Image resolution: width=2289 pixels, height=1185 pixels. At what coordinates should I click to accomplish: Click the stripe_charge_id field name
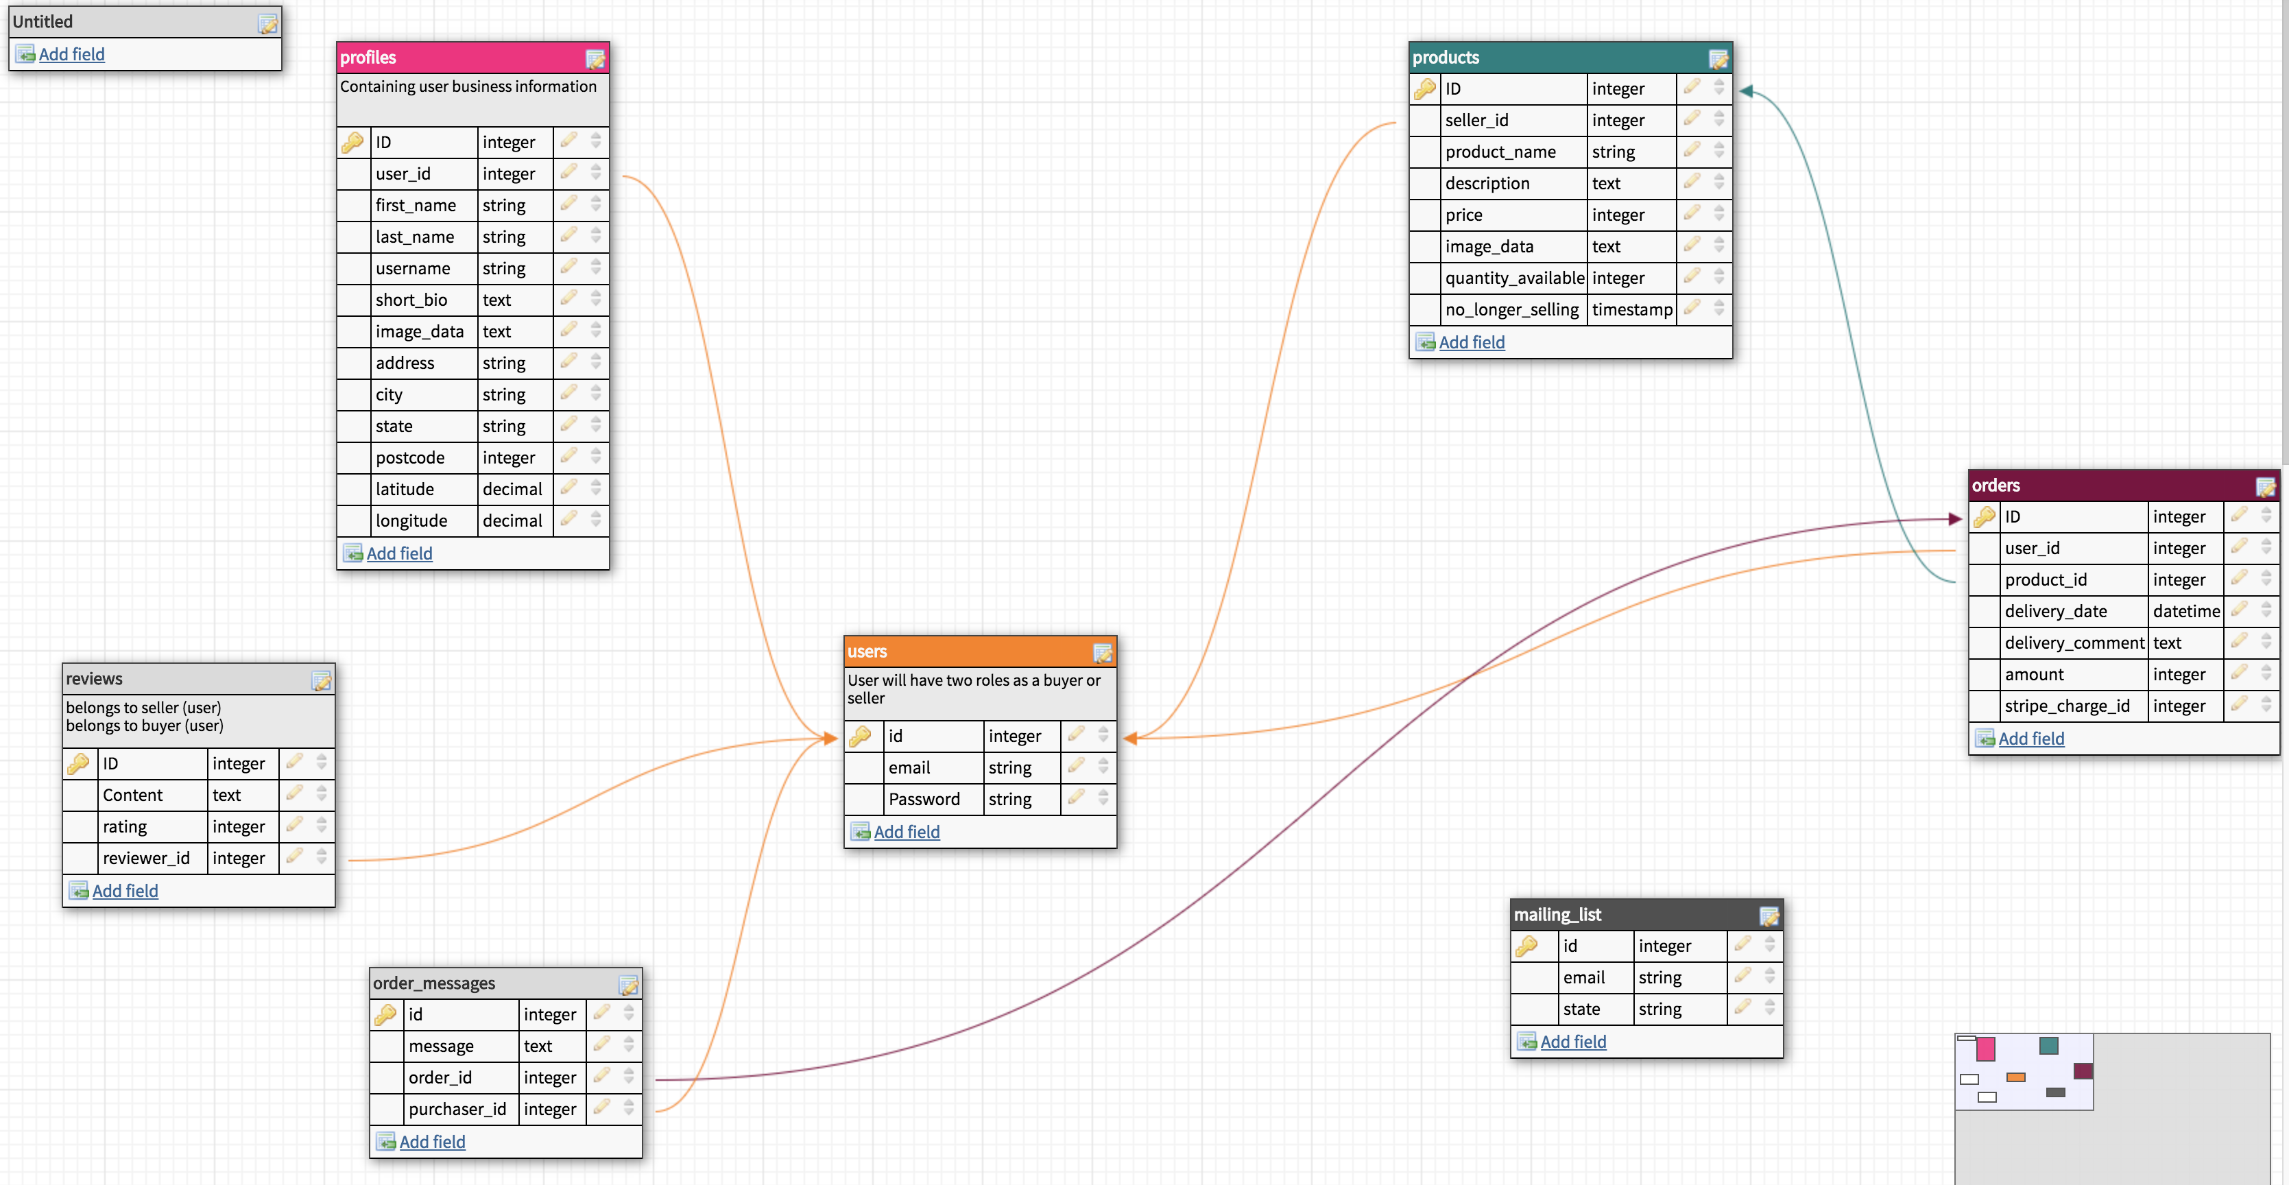coord(2066,706)
